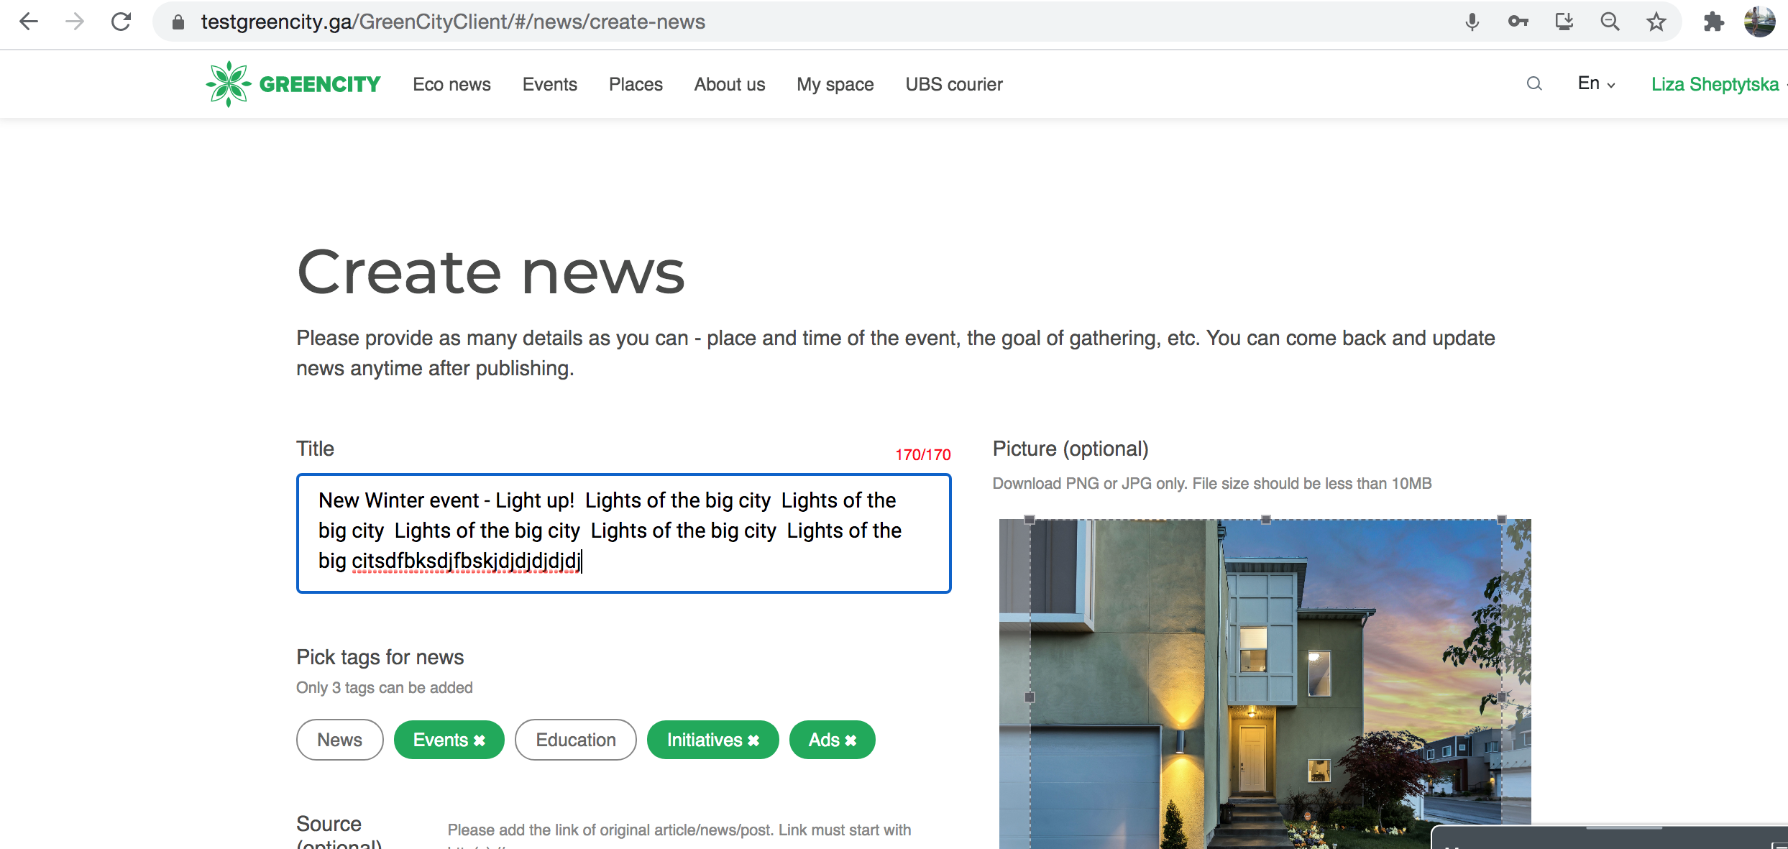Open the En language dropdown
Screen dimensions: 1788x849
point(1595,83)
